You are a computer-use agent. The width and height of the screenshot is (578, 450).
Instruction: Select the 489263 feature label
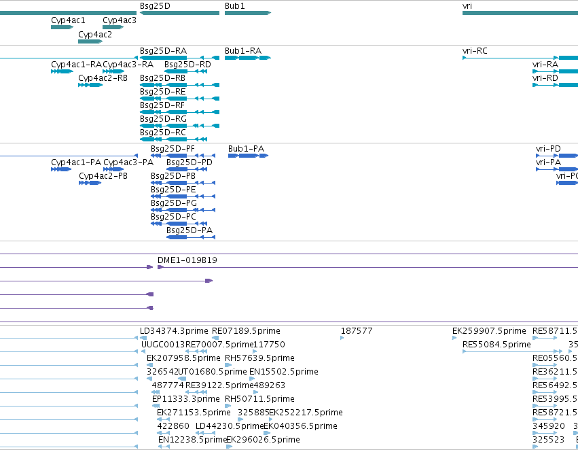pyautogui.click(x=270, y=385)
